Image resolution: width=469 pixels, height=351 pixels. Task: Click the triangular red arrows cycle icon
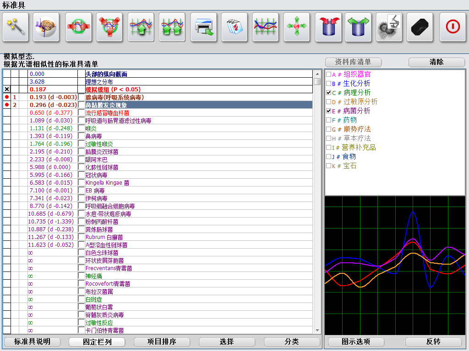[x=109, y=27]
